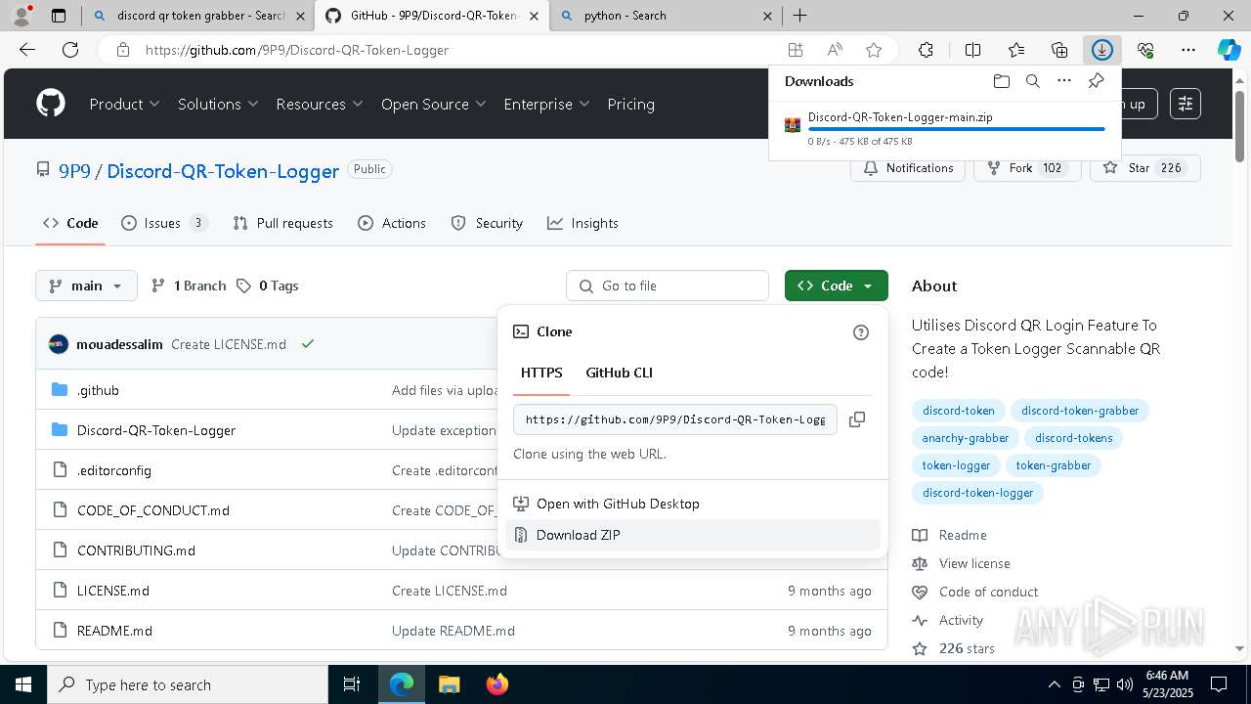Open Tab actions menu icon

[59, 16]
